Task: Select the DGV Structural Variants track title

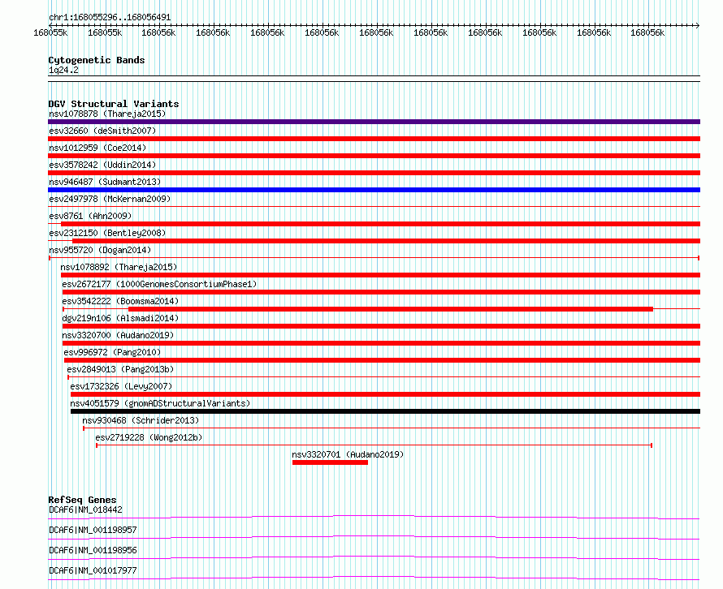Action: click(x=114, y=104)
